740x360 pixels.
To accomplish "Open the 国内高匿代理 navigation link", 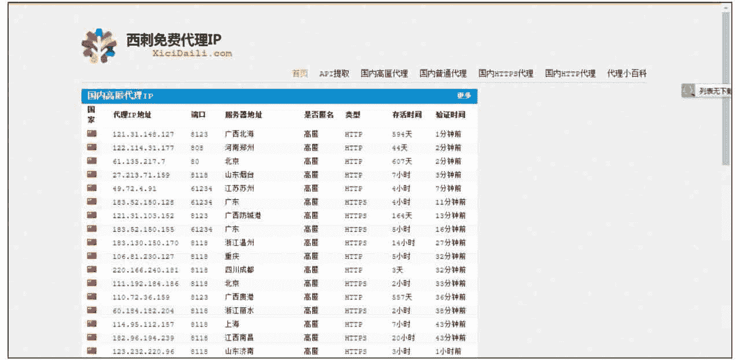I will (x=384, y=73).
